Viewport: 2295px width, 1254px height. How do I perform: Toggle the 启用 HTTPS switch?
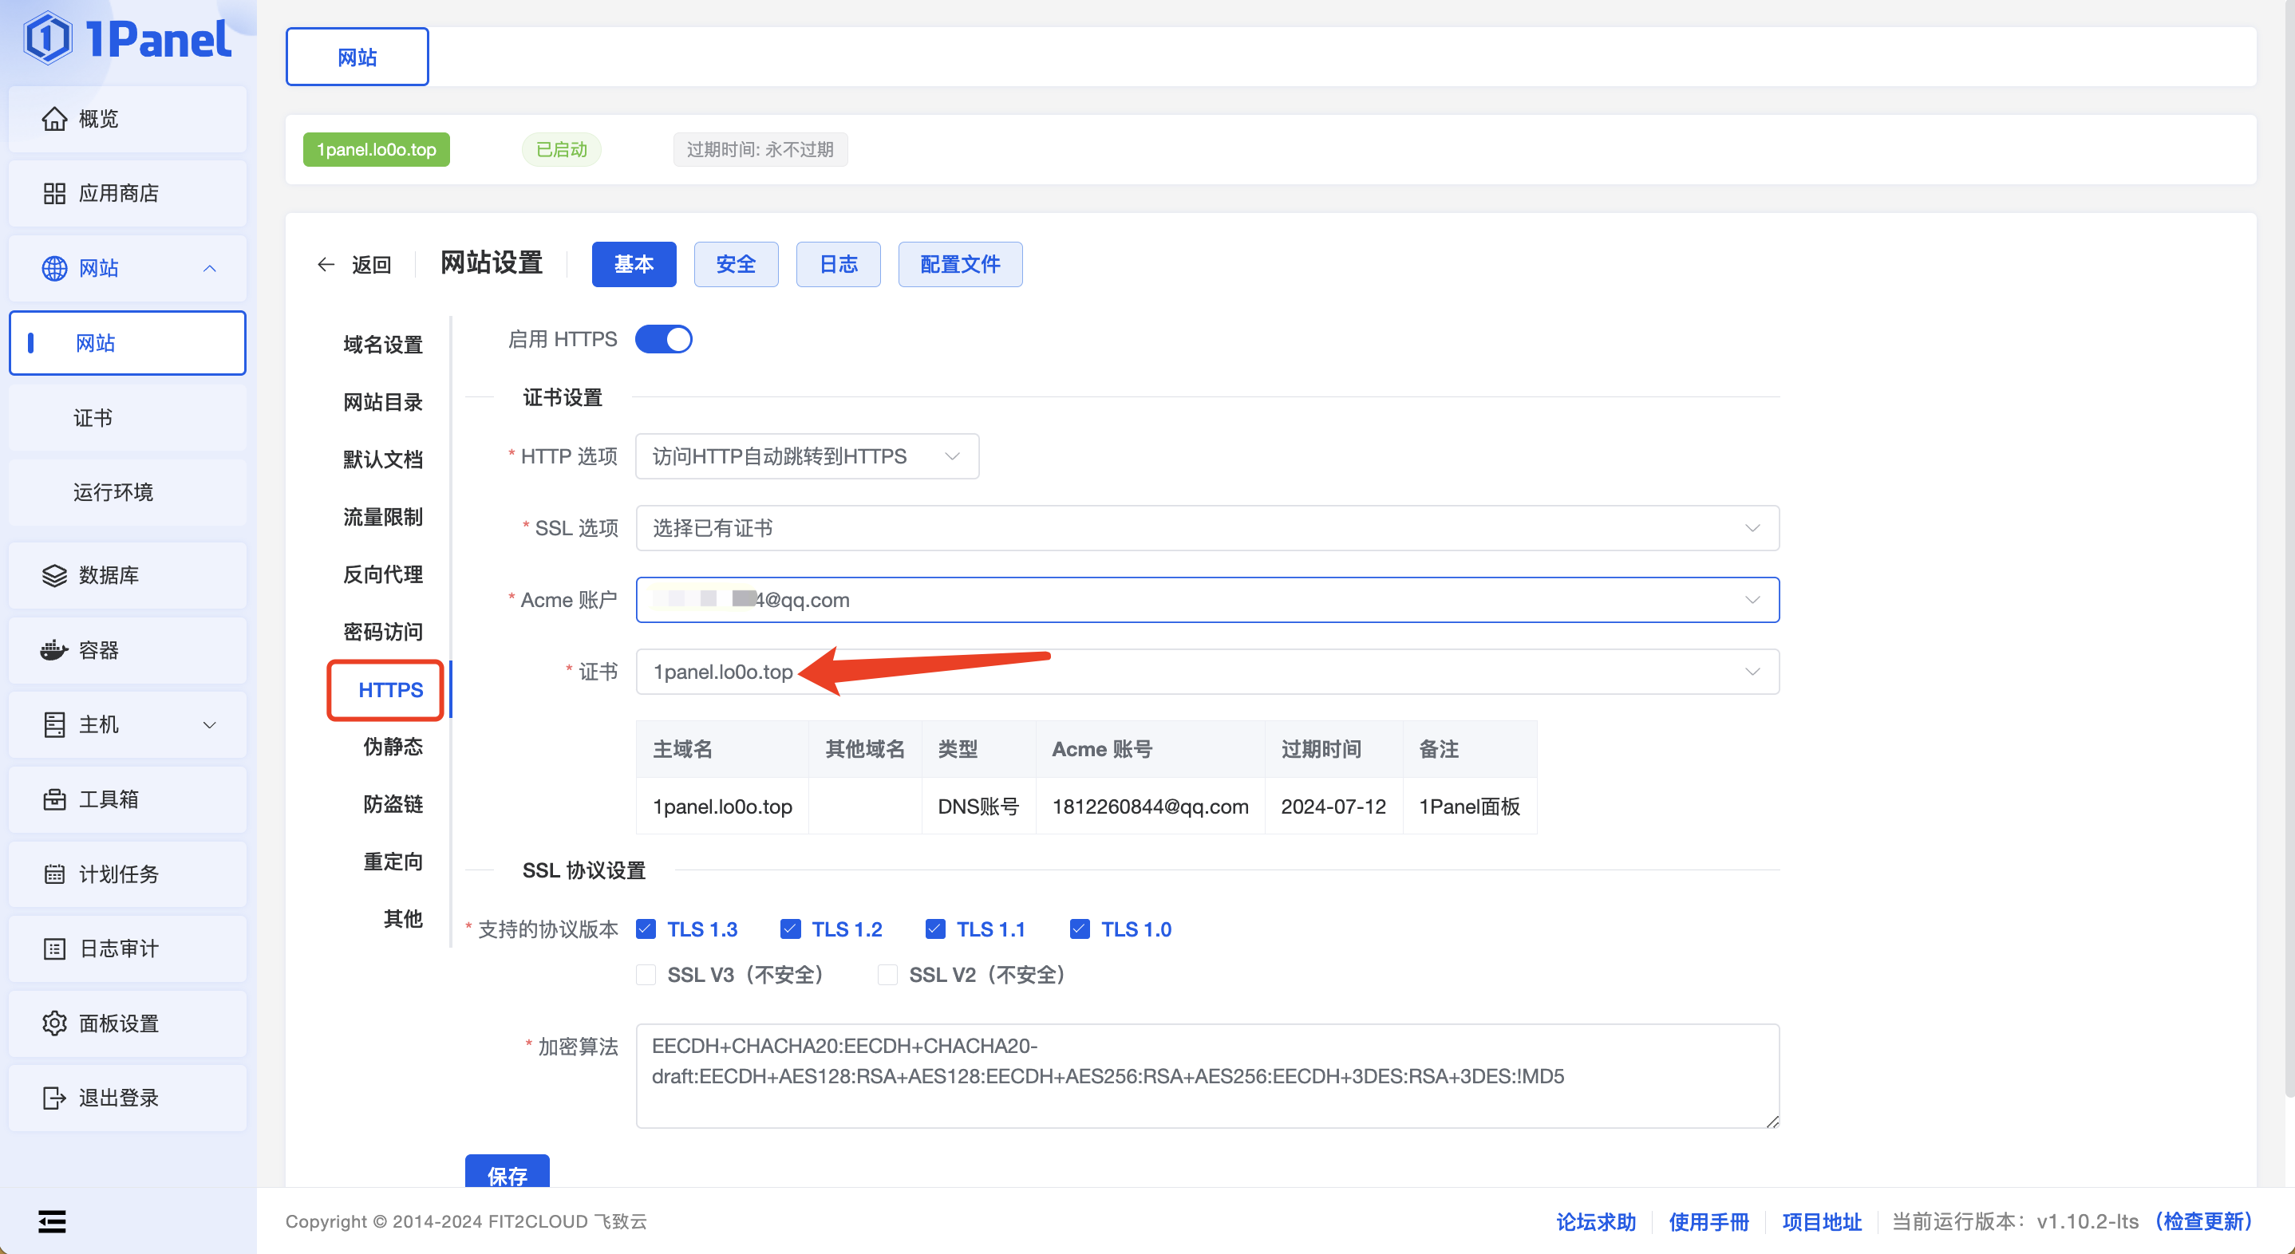click(664, 339)
